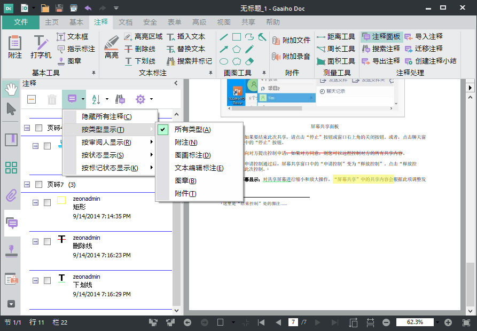
Task: Choose 图画标注(D) from the type submenu
Action: point(192,155)
